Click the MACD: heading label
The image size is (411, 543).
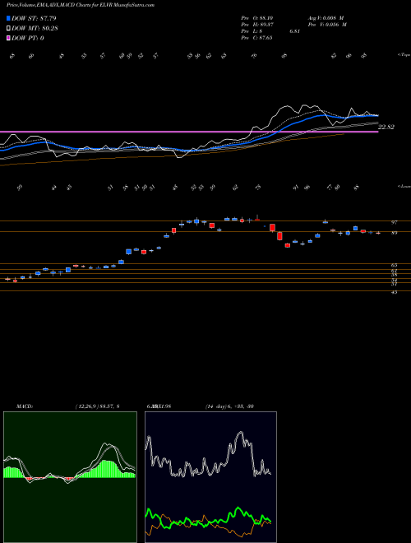(x=25, y=406)
